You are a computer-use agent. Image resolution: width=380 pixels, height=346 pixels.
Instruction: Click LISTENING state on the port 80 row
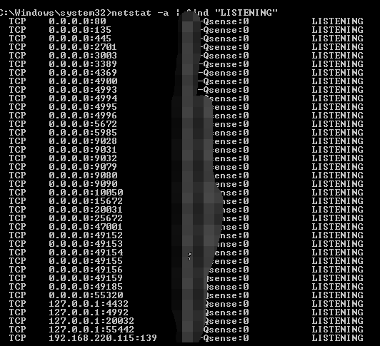pos(338,21)
